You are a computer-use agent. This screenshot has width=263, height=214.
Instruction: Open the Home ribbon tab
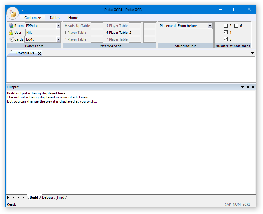(73, 18)
